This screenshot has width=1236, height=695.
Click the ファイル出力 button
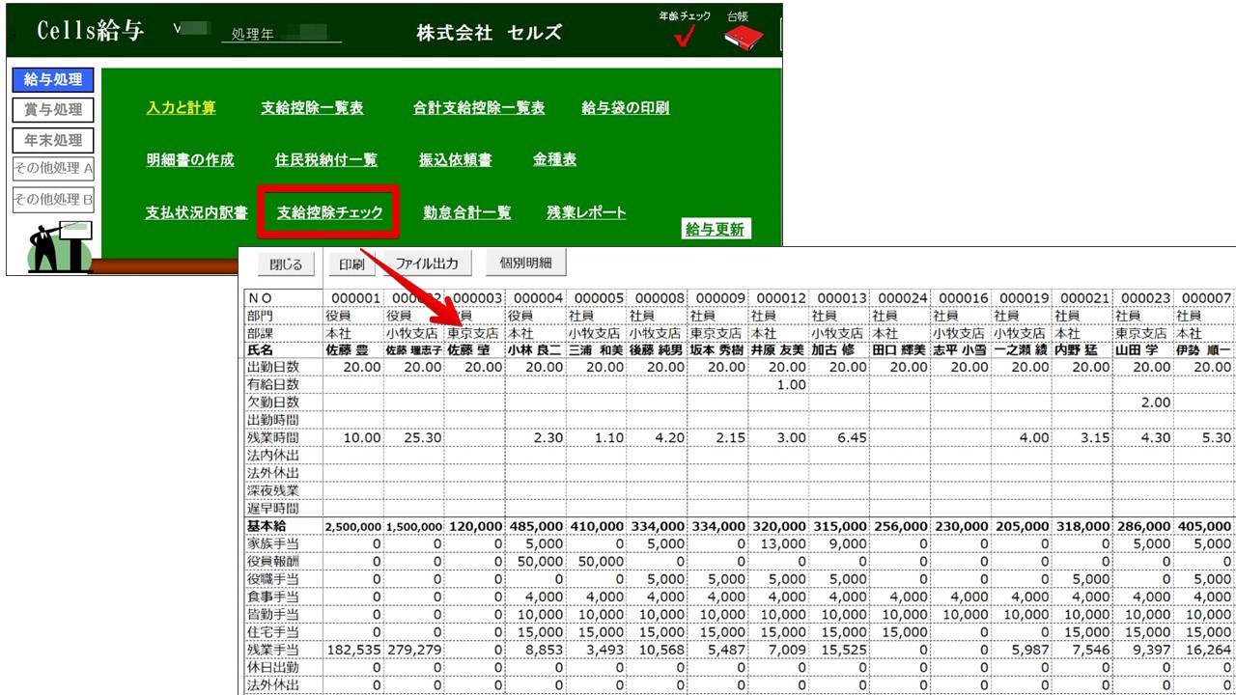point(426,263)
